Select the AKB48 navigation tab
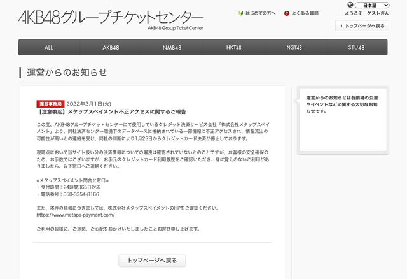407x279 pixels. (x=111, y=47)
